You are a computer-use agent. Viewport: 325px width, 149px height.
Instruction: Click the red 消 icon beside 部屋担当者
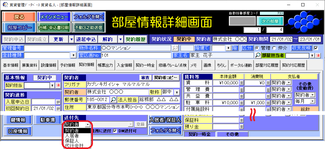[318, 56]
